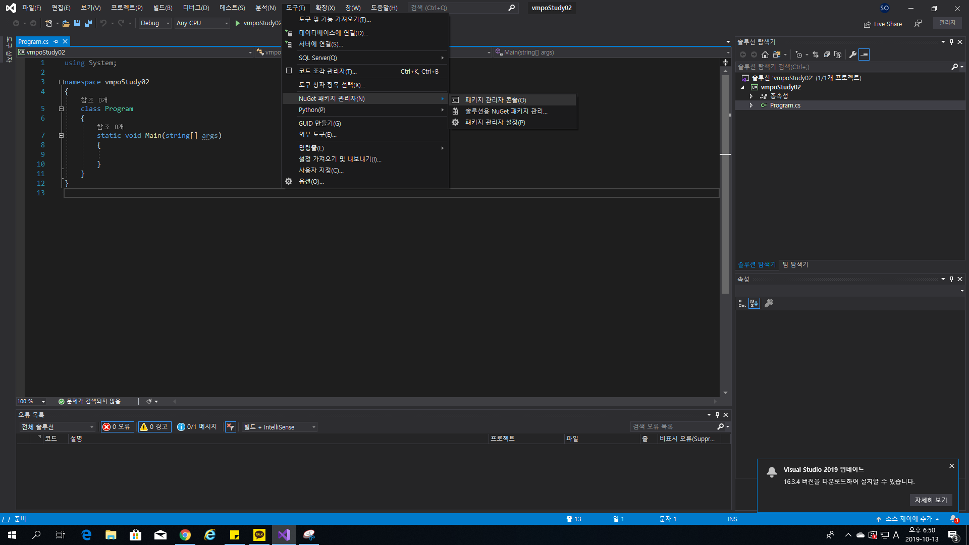Open Solution Explorer properties wrench icon
Image resolution: width=969 pixels, height=545 pixels.
point(853,54)
